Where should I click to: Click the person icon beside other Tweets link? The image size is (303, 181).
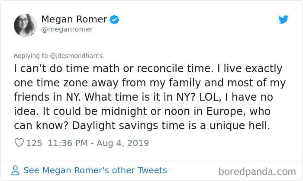click(x=16, y=170)
